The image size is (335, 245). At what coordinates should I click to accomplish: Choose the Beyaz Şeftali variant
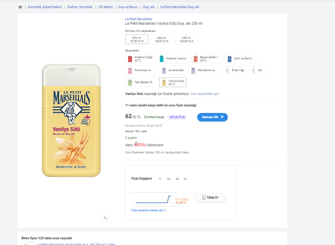(x=207, y=59)
